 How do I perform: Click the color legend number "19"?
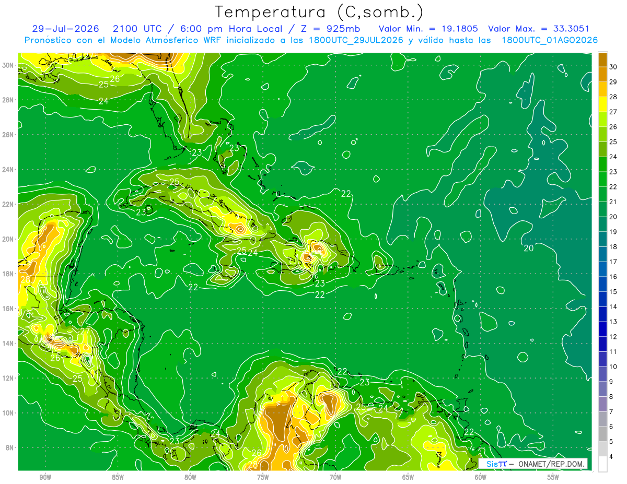pyautogui.click(x=613, y=232)
